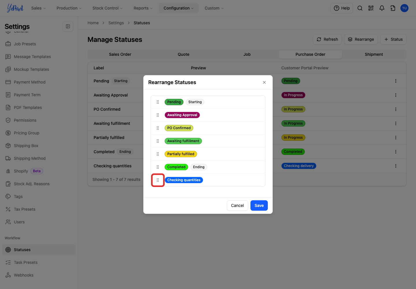Viewport: 416px width, 289px height.
Task: Grab the drag handle for Pending status
Action: point(158,102)
